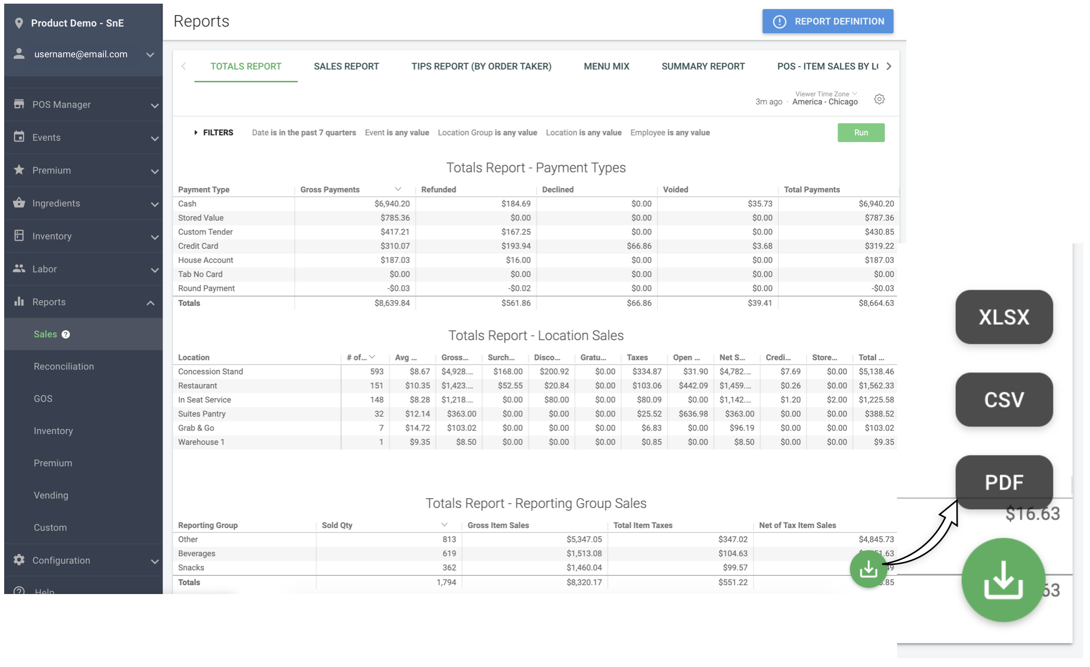Expand the Ingredients menu chevron

(155, 204)
